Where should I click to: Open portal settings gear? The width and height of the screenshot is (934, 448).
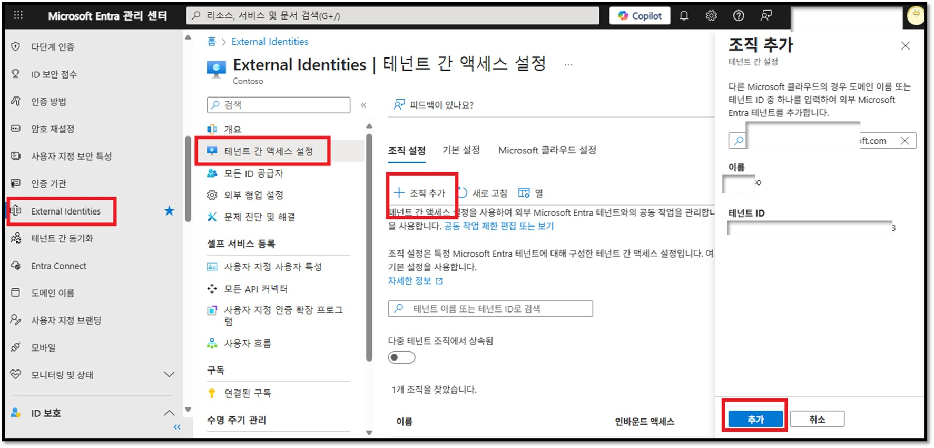(x=711, y=16)
